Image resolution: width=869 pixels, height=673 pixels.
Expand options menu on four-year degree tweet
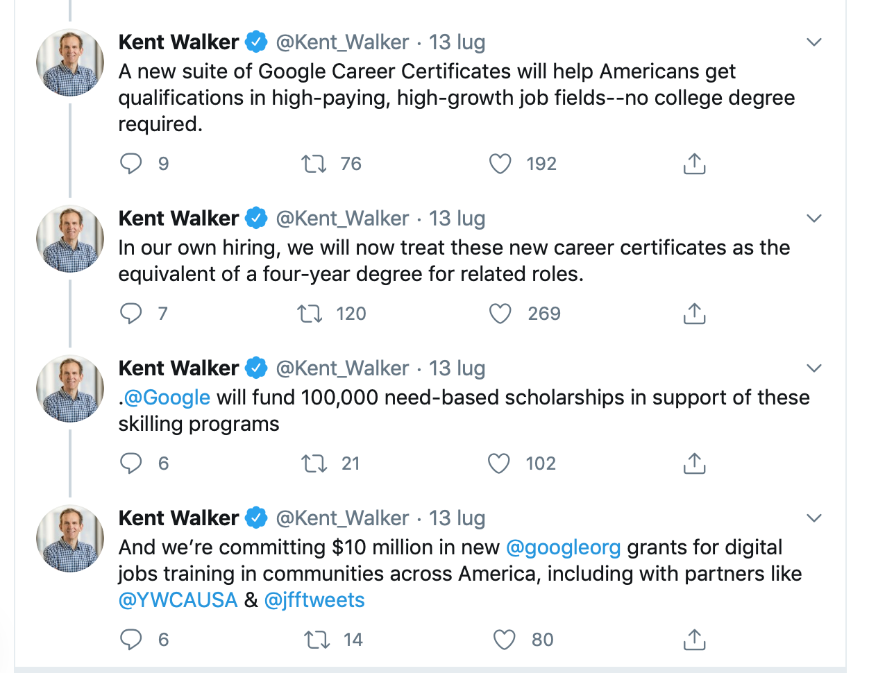[x=814, y=219]
